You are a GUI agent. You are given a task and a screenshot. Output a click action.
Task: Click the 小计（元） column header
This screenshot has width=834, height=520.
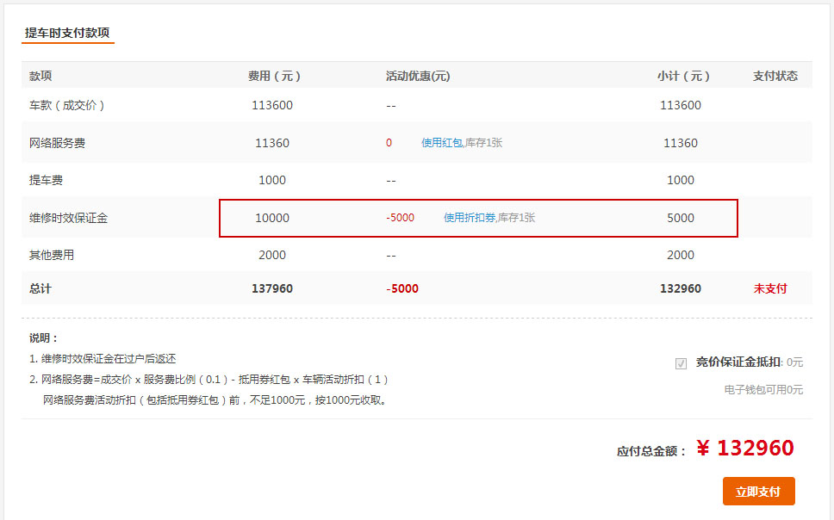pos(682,76)
